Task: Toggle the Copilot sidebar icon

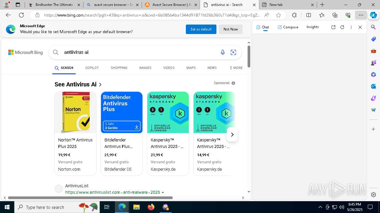Action: click(x=373, y=15)
